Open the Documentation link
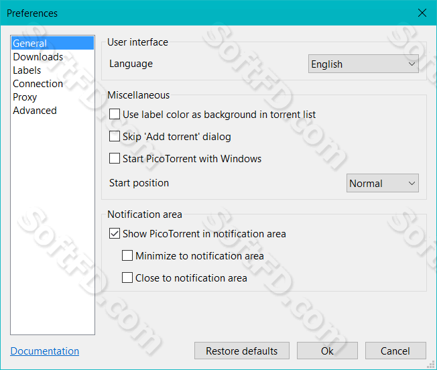 pyautogui.click(x=45, y=351)
